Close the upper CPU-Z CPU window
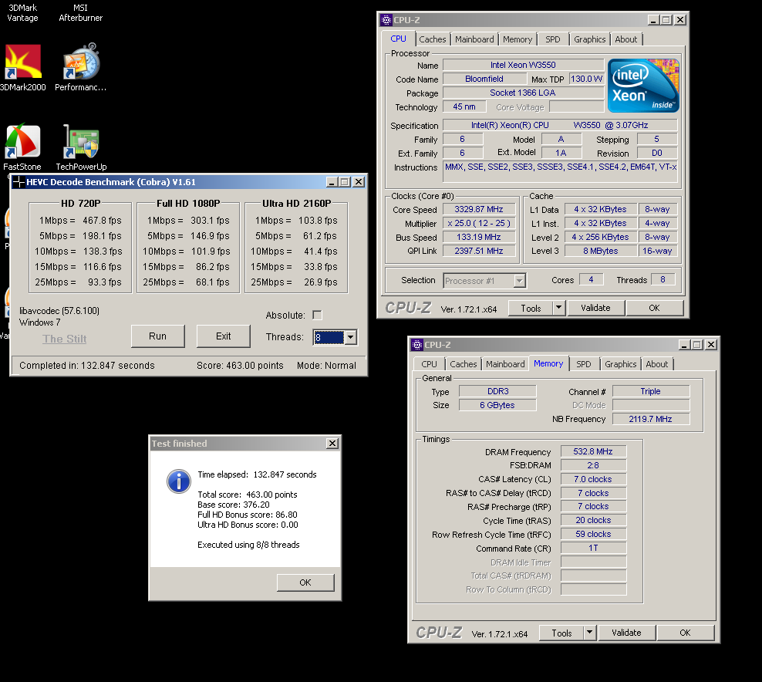 coord(680,20)
